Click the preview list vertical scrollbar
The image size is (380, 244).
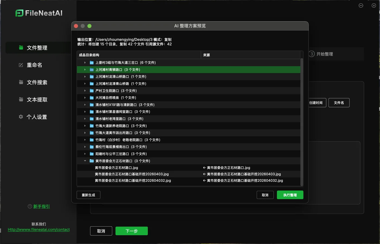[x=302, y=122]
